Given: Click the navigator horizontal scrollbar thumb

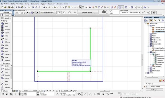Looking at the screenshot, I should (152, 77).
